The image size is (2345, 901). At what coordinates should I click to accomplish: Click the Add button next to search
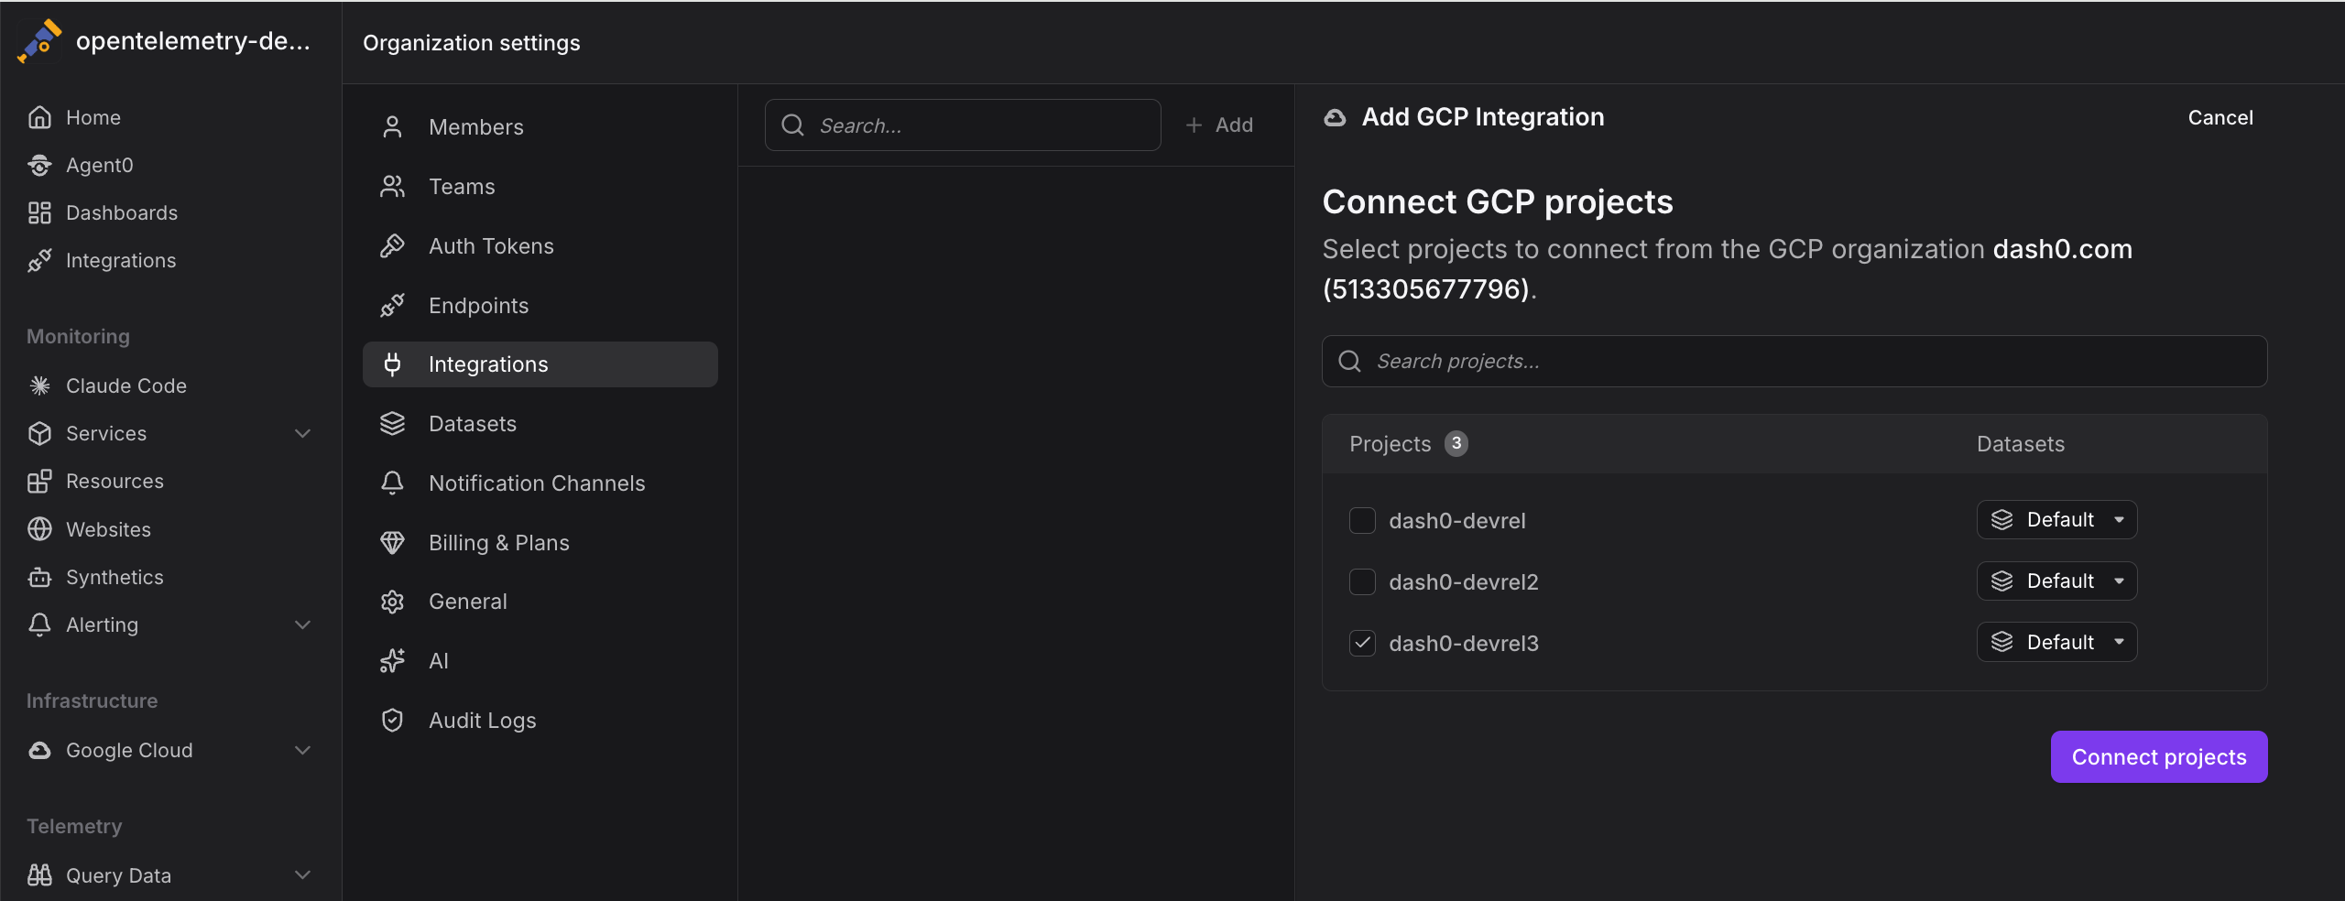tap(1219, 125)
